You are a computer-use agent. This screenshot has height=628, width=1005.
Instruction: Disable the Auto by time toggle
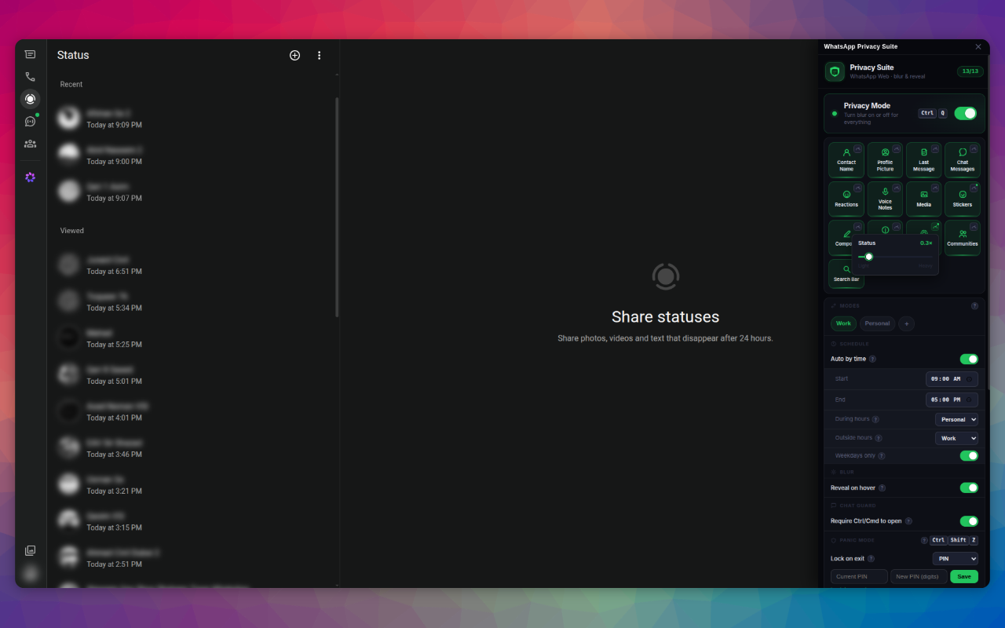[x=969, y=359]
